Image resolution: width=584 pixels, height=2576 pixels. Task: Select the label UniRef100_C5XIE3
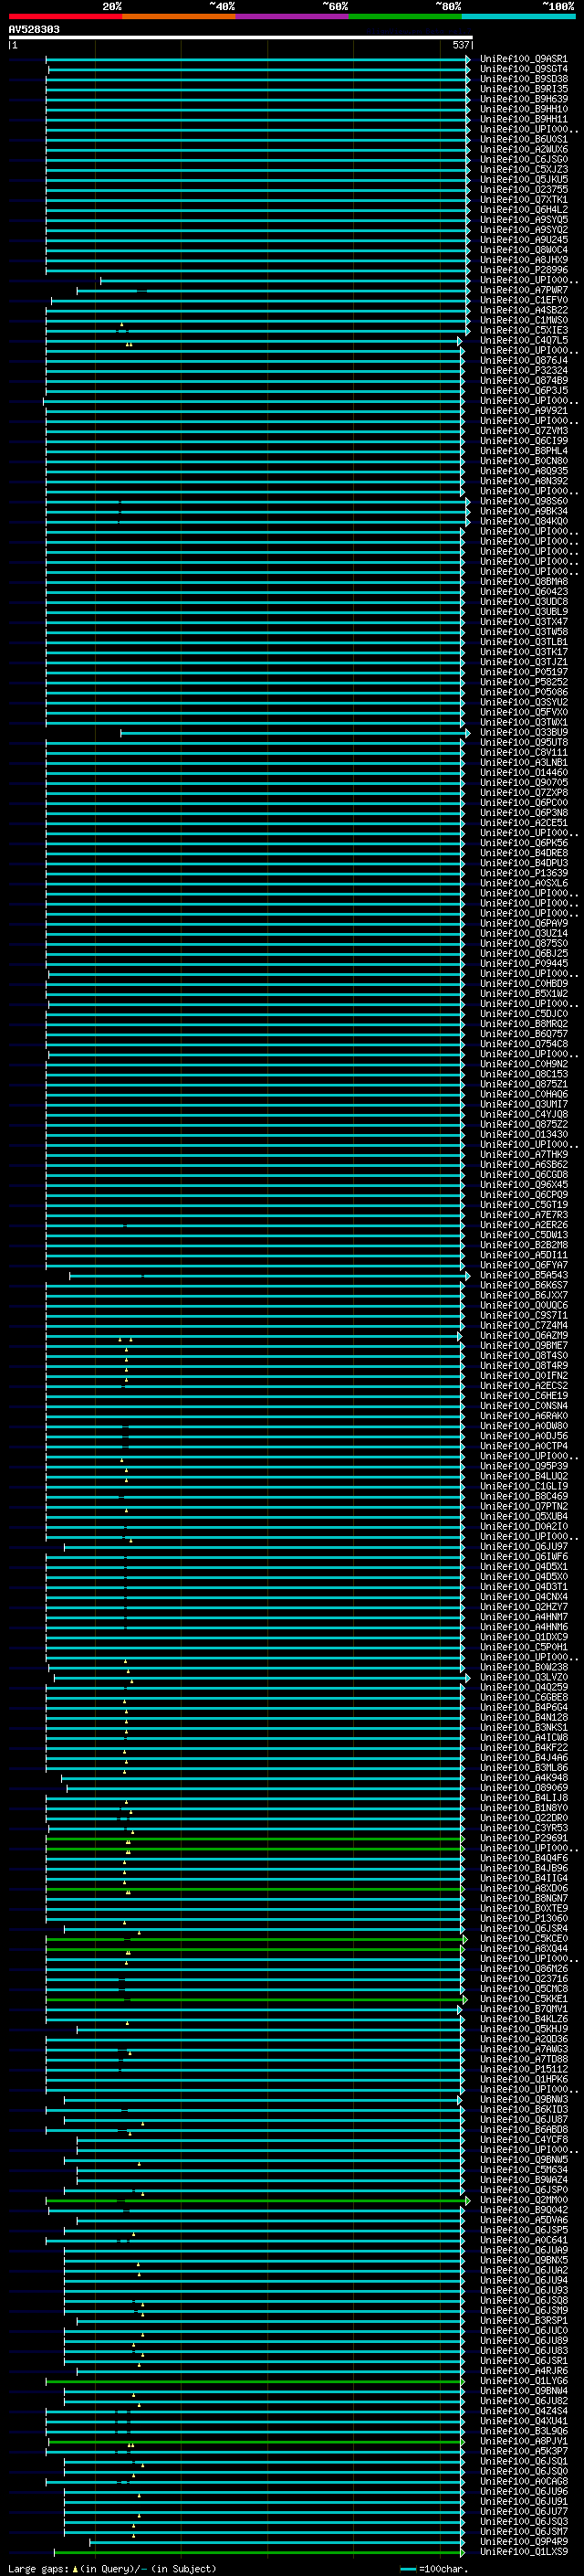pyautogui.click(x=524, y=330)
